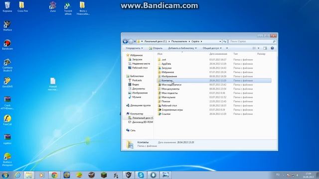Screen dimensions: 319x179
Task: Open Google Chrome from the taskbar
Action: coord(54,175)
